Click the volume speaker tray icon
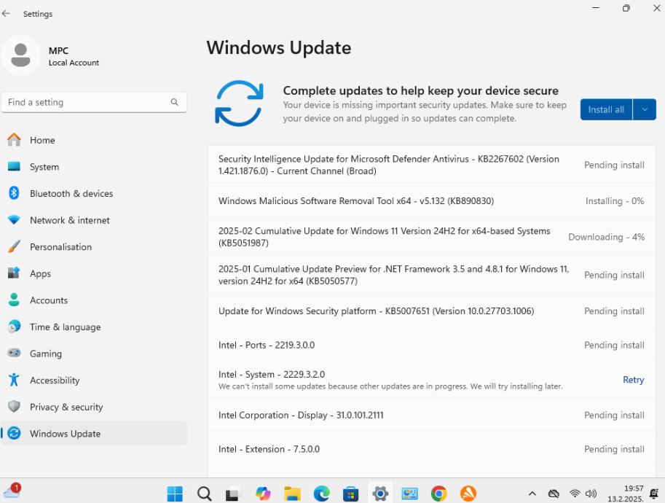665x503 pixels. 591,494
